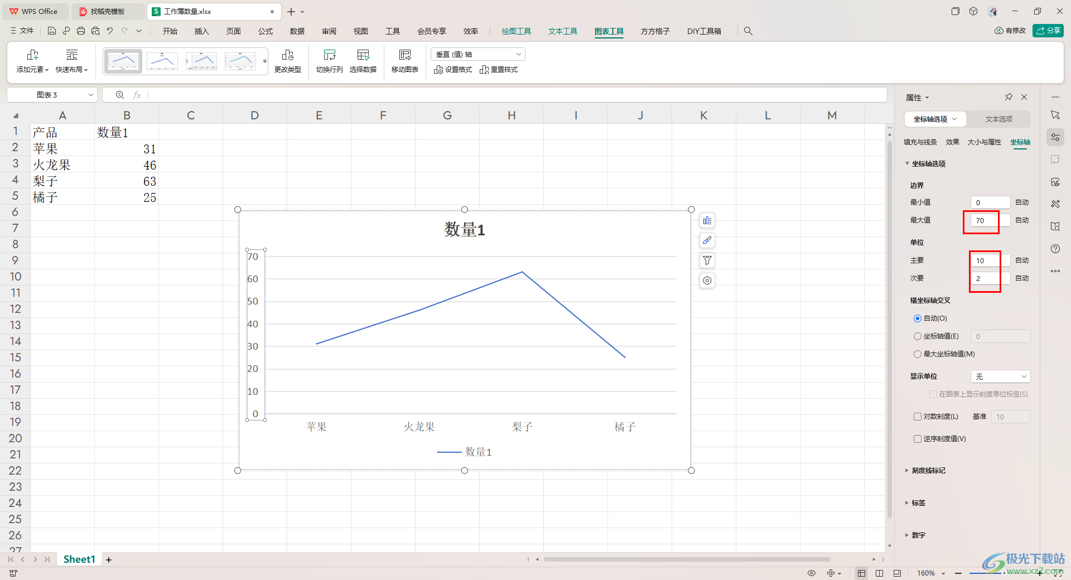
Task: Click the 最大值 input showing 70
Action: (990, 220)
